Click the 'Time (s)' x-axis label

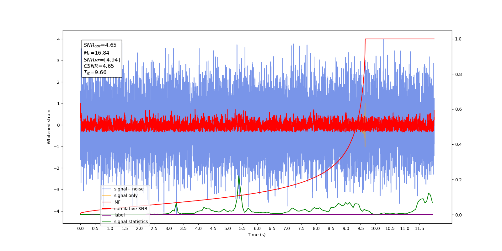tap(257, 235)
